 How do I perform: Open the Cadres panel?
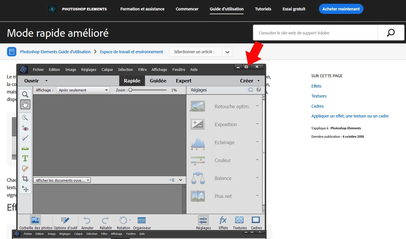[x=256, y=222]
